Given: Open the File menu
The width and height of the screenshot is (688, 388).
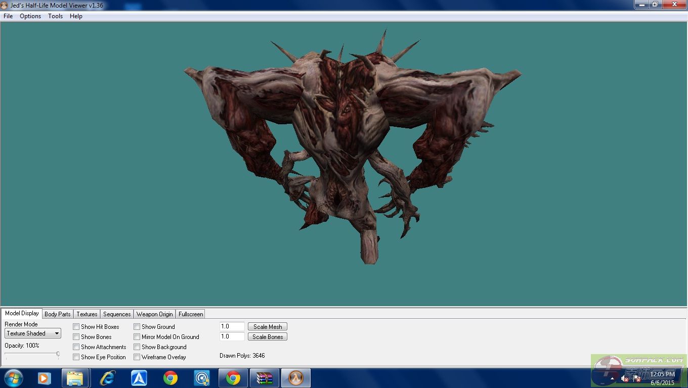Looking at the screenshot, I should (8, 16).
